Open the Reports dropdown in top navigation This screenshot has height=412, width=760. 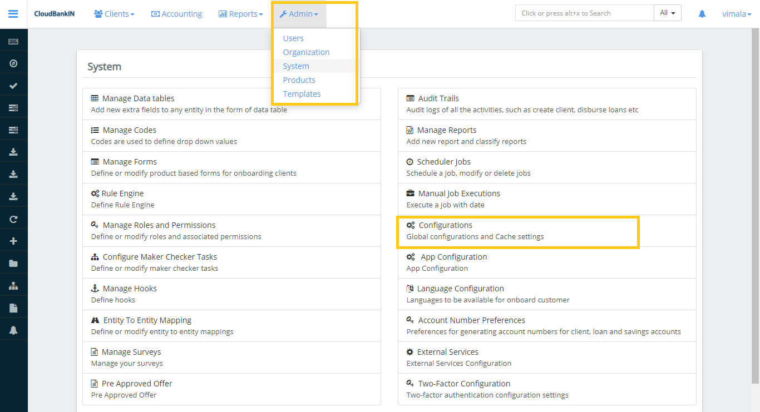click(240, 14)
